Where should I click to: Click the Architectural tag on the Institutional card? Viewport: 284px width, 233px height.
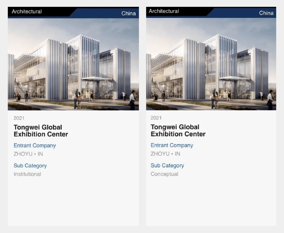[27, 12]
